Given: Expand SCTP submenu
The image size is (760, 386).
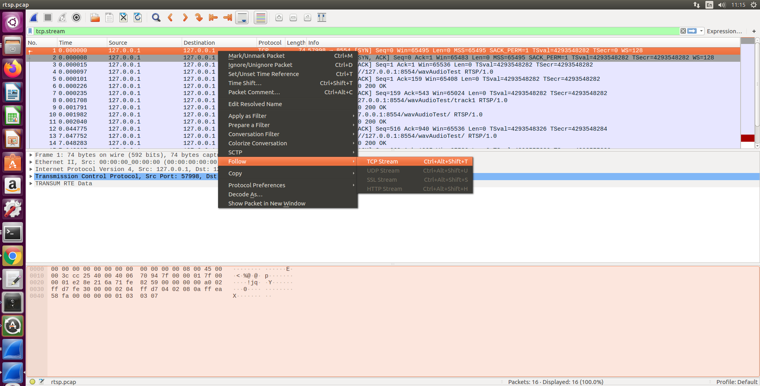Looking at the screenshot, I should pyautogui.click(x=288, y=152).
